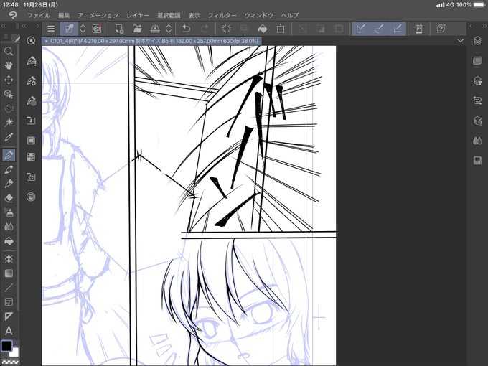This screenshot has width=488, height=366.
Task: Select the Text tool (A icon)
Action: tap(9, 331)
